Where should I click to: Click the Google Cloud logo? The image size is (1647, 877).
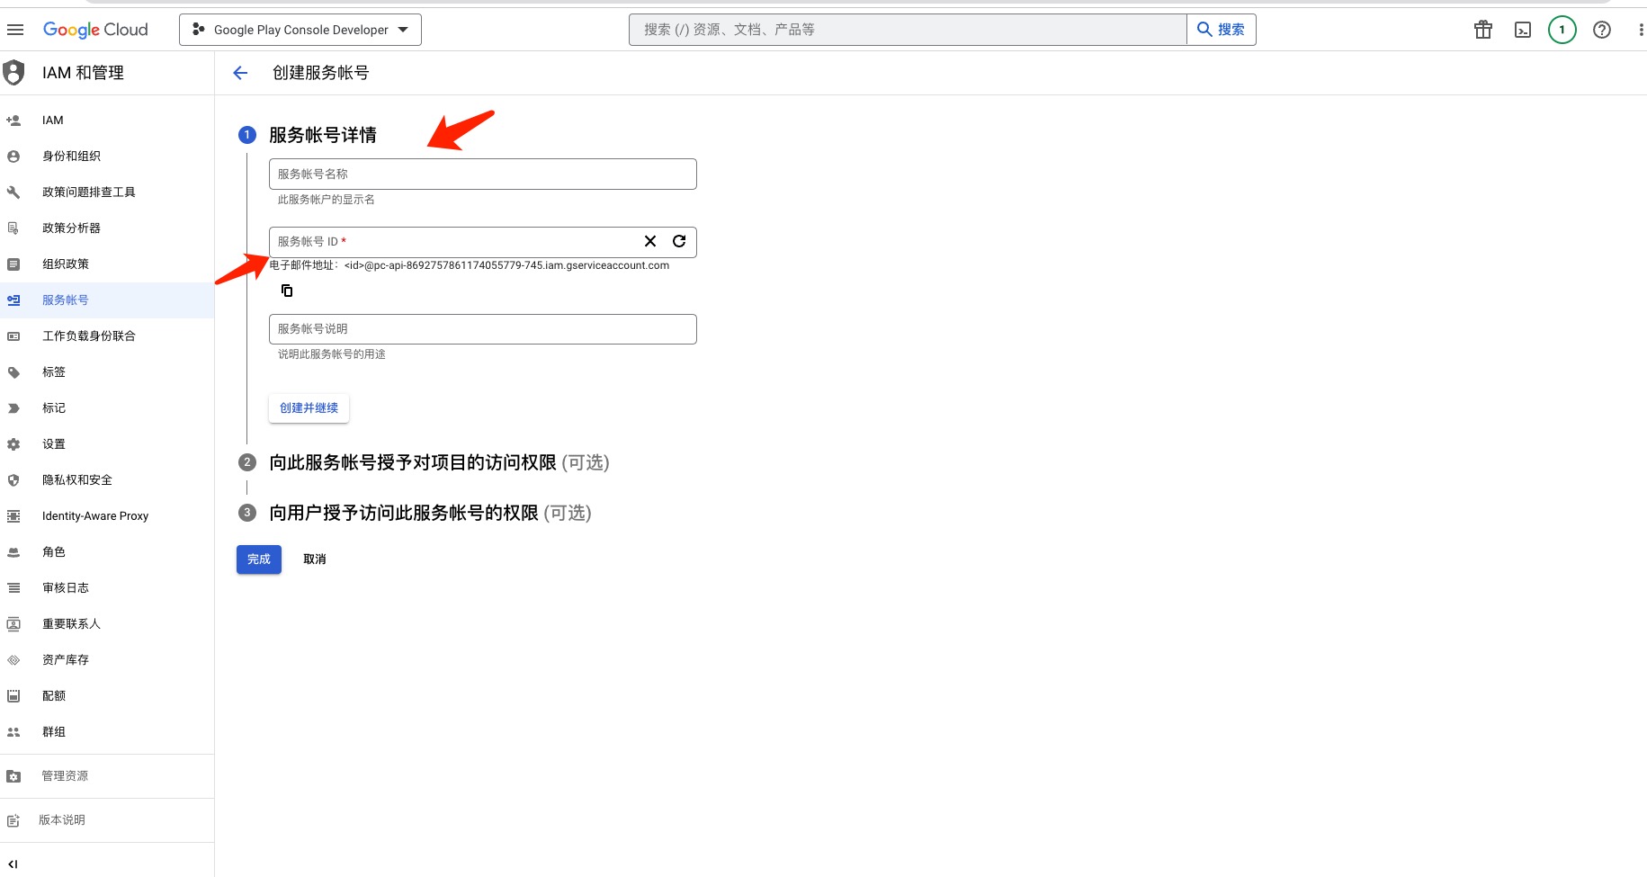[95, 30]
